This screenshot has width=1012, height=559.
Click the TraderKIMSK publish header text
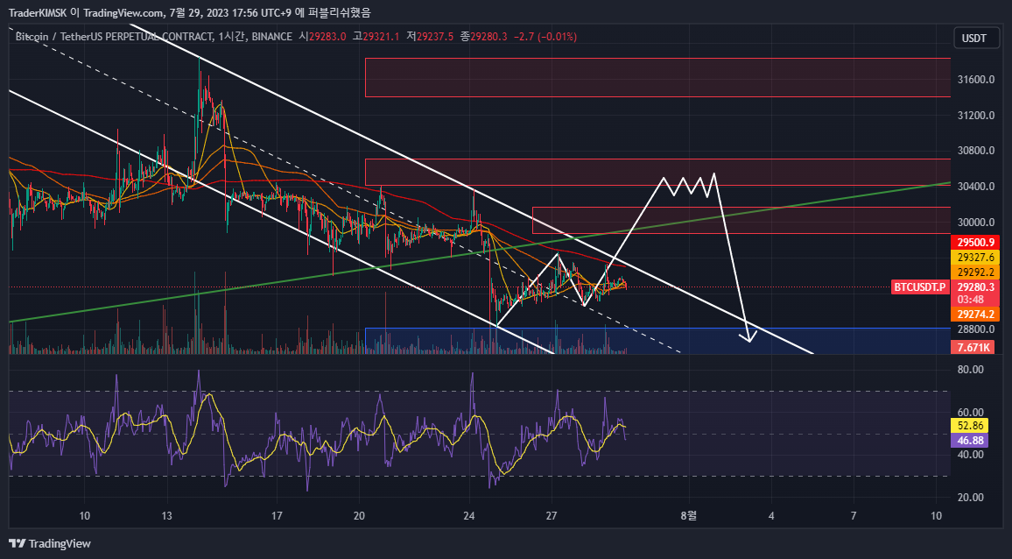point(189,12)
